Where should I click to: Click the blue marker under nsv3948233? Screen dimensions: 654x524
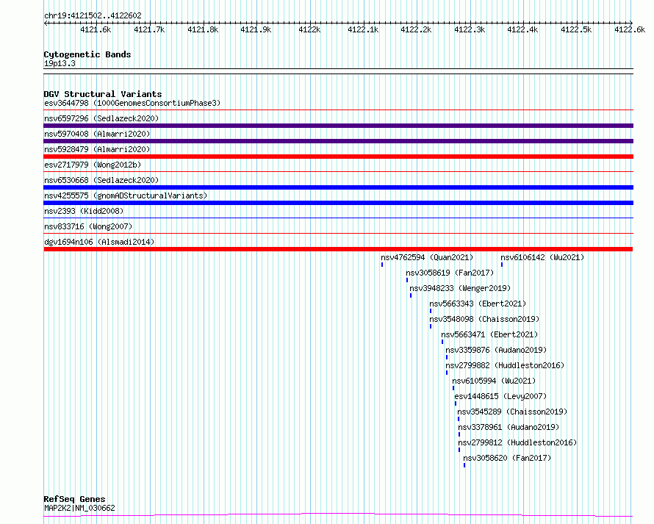411,295
